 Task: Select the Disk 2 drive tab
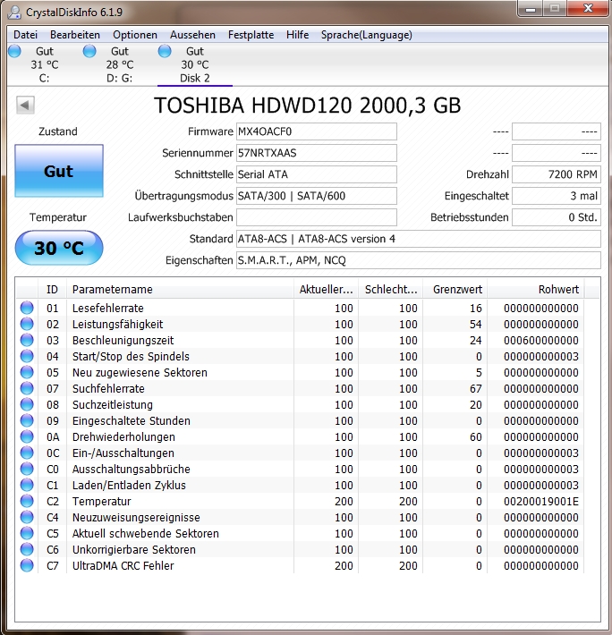tap(195, 64)
